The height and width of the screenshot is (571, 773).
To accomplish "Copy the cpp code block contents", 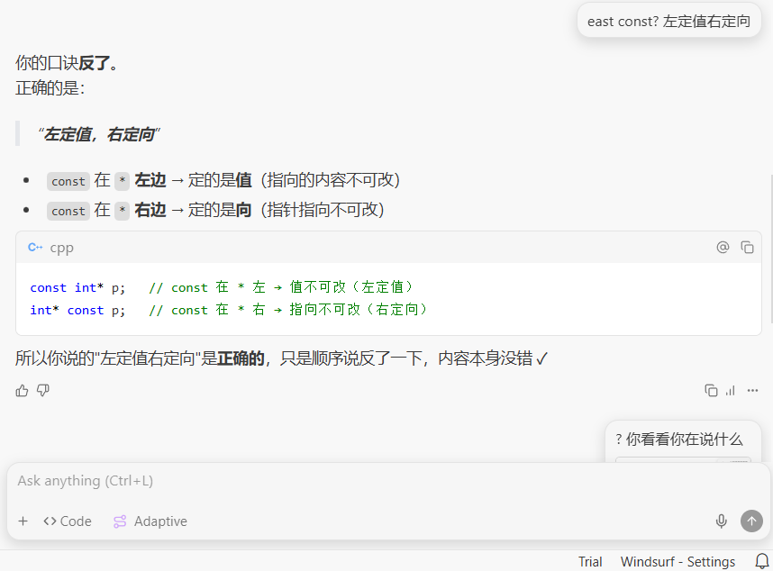I will 747,248.
